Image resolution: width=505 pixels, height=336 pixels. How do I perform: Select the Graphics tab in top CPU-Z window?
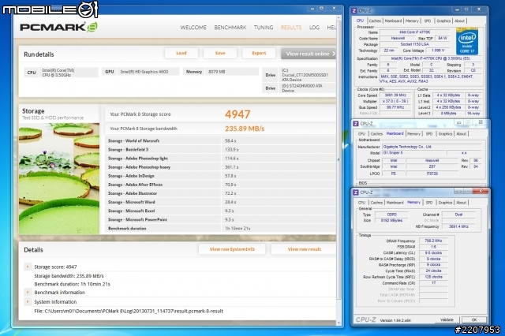[443, 21]
